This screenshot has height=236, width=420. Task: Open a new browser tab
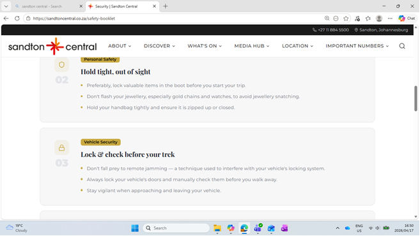(x=166, y=6)
